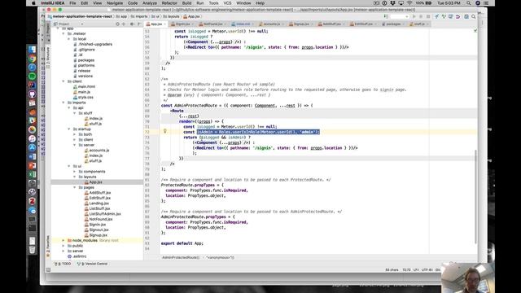The width and height of the screenshot is (521, 293).
Task: Collapse the pages folder in project tree
Action: coord(75,187)
